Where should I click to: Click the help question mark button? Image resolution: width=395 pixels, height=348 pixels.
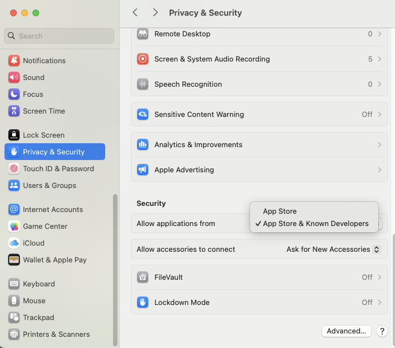(x=382, y=331)
